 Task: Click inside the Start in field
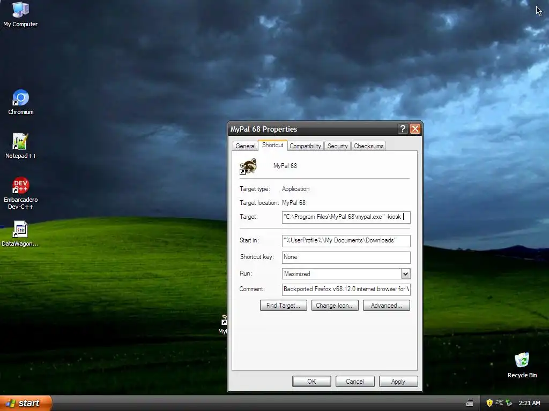tap(346, 240)
